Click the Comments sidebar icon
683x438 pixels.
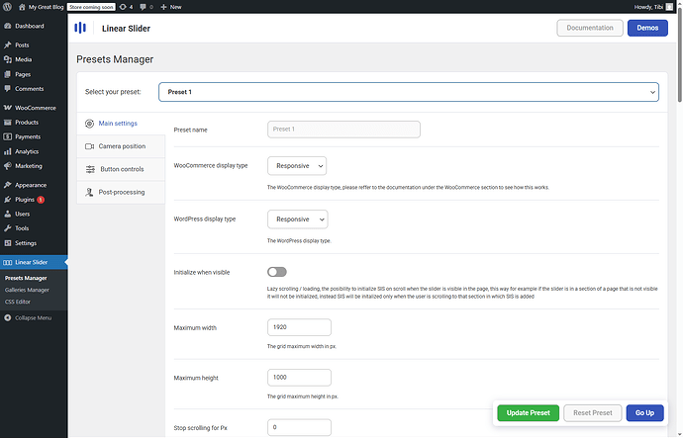pyautogui.click(x=7, y=89)
